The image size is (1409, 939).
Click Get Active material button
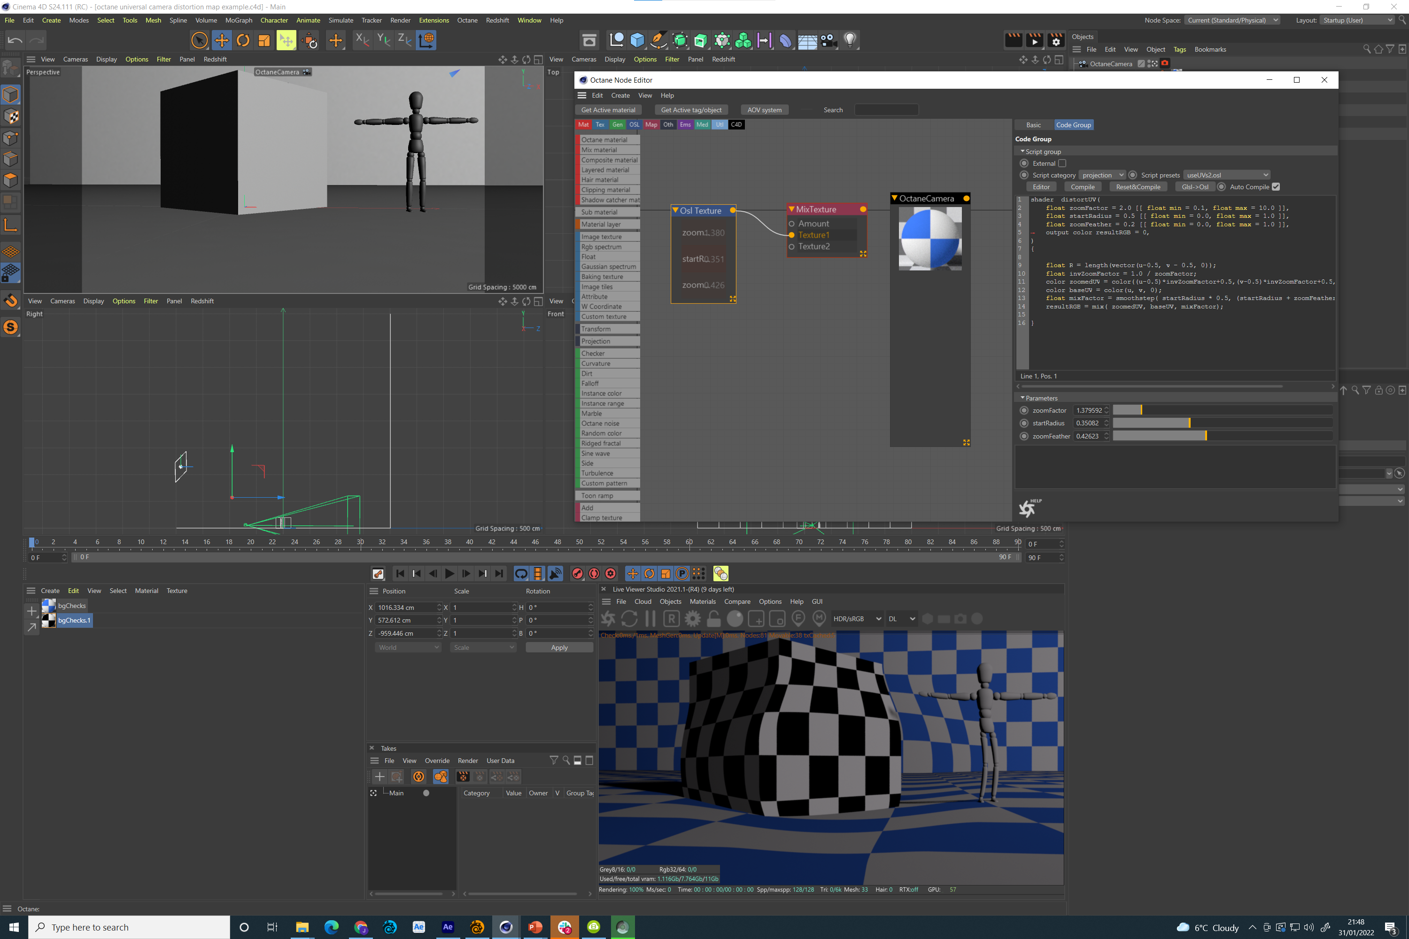(607, 109)
